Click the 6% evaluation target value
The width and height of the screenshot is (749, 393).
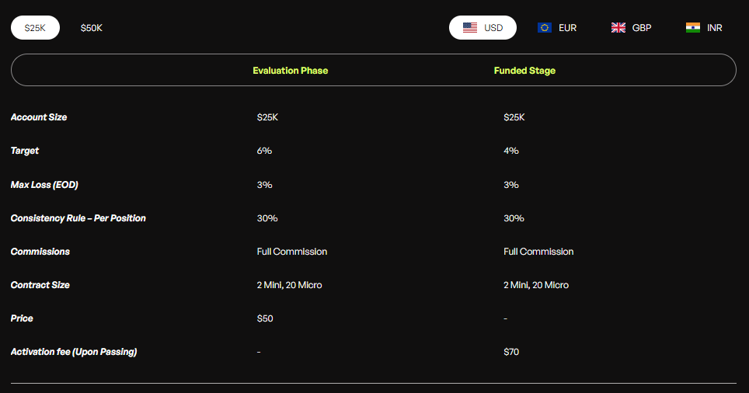264,151
